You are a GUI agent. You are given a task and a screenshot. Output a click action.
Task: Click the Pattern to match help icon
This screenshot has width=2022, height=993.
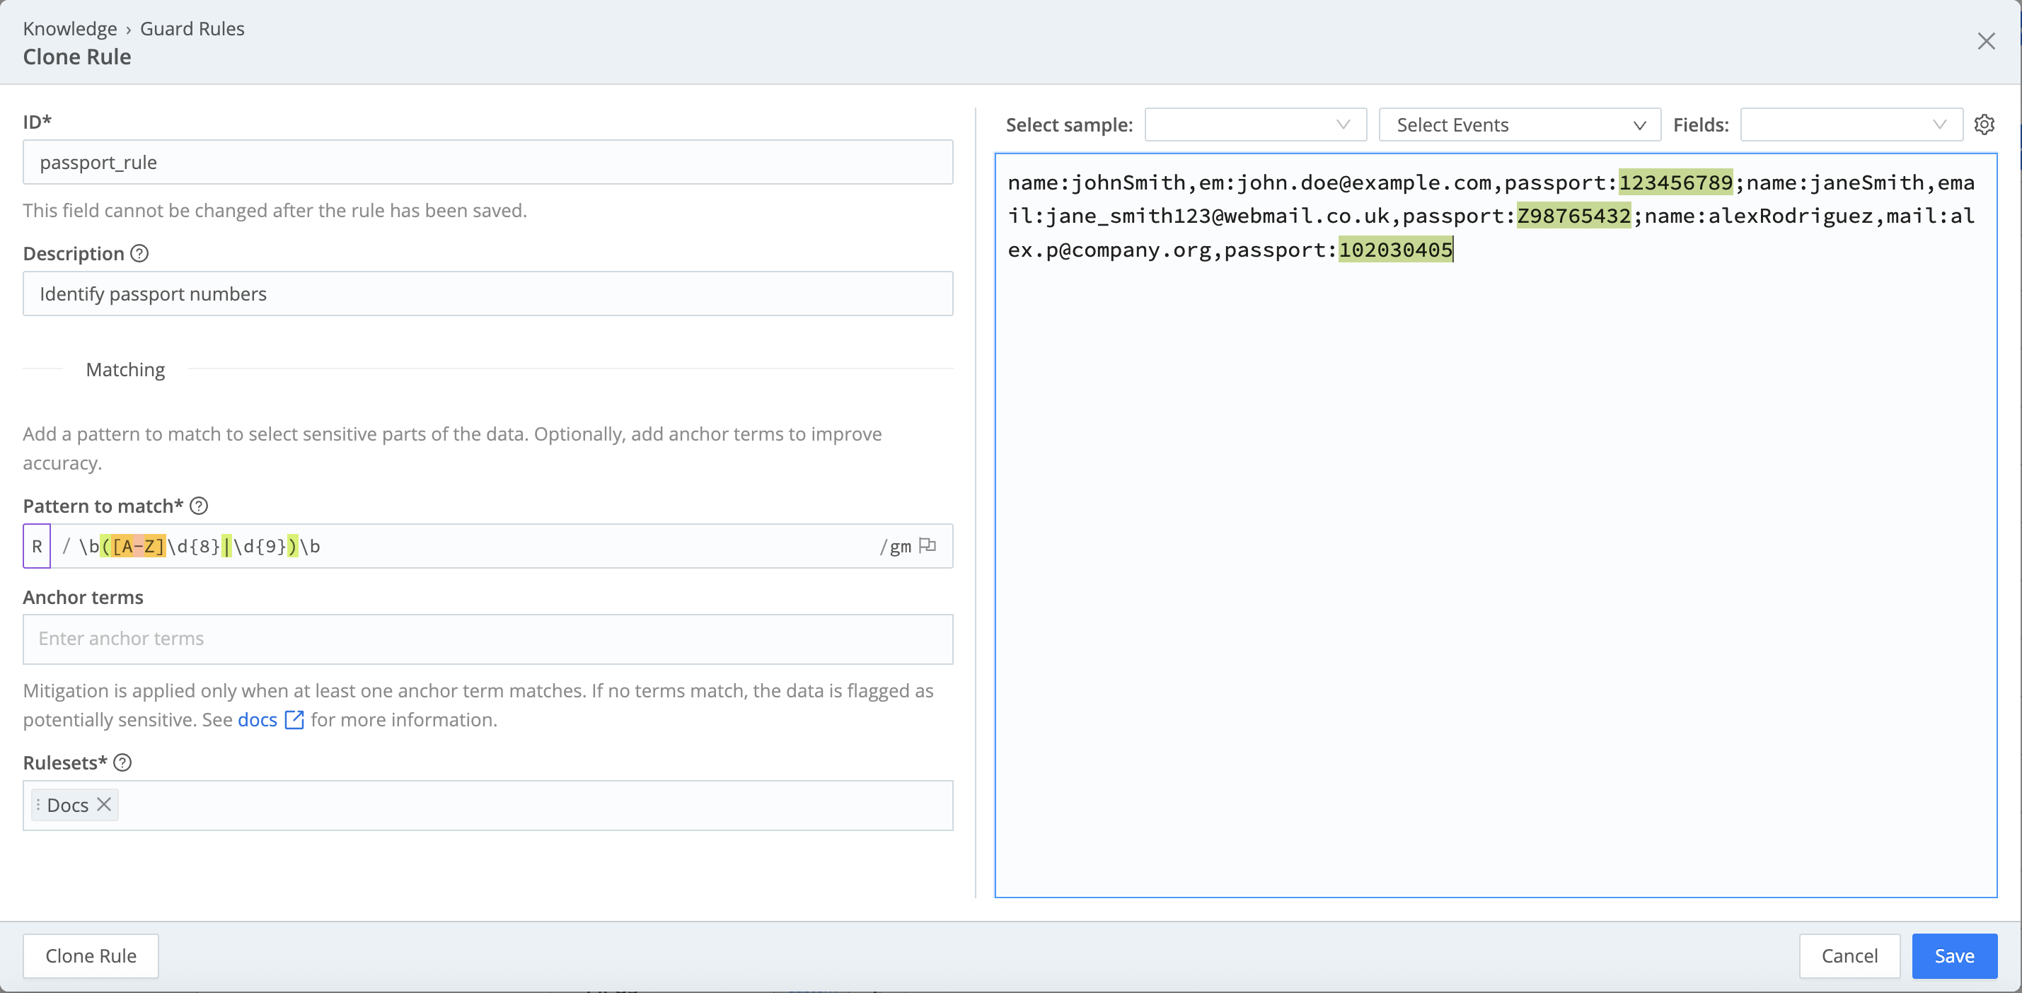(x=199, y=506)
